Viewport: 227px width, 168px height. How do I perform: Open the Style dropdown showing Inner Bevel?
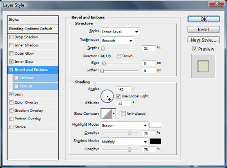tap(120, 31)
